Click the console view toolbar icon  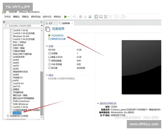116,17
